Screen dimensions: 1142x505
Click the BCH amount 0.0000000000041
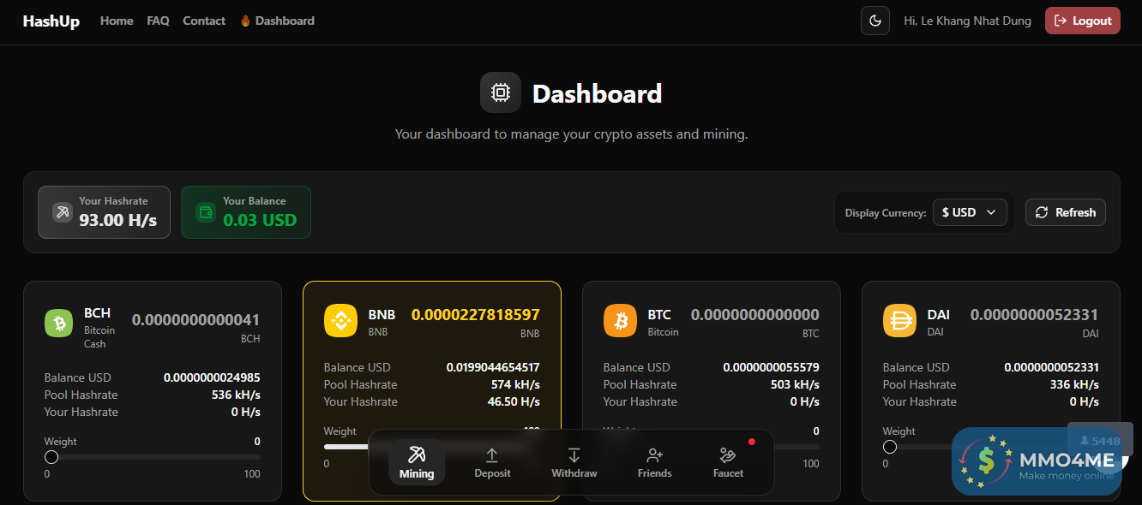coord(195,320)
